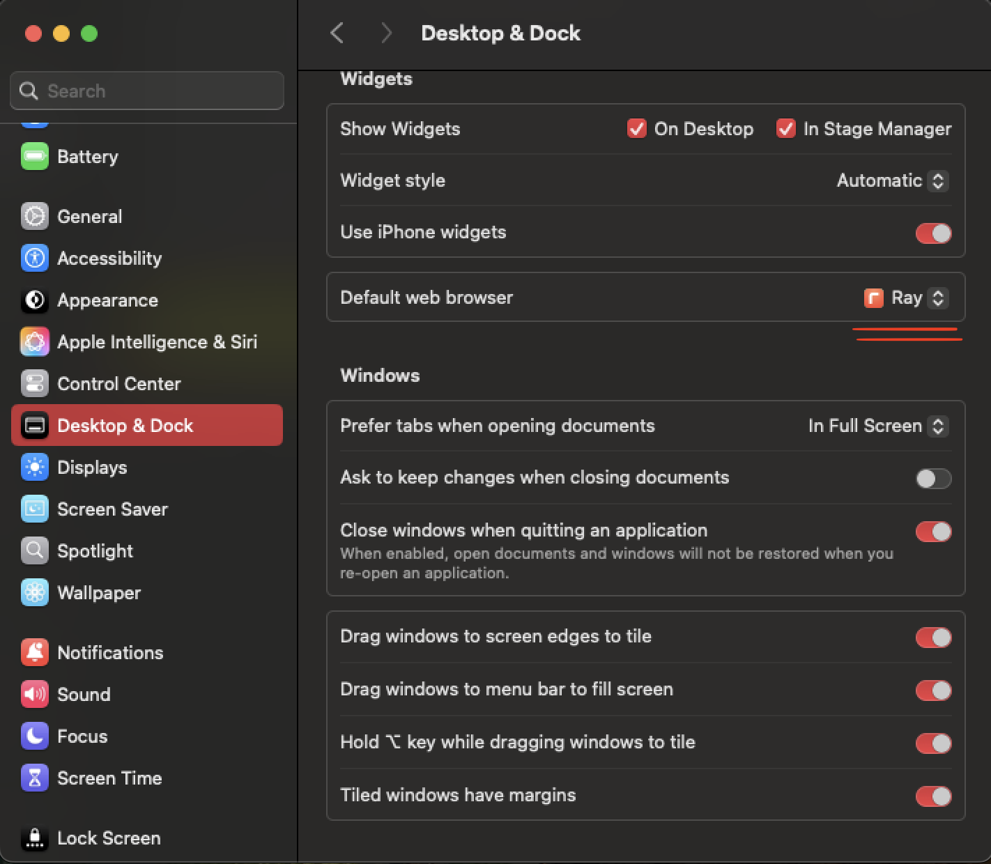Viewport: 991px width, 864px height.
Task: Open Screen Time settings
Action: pos(147,778)
